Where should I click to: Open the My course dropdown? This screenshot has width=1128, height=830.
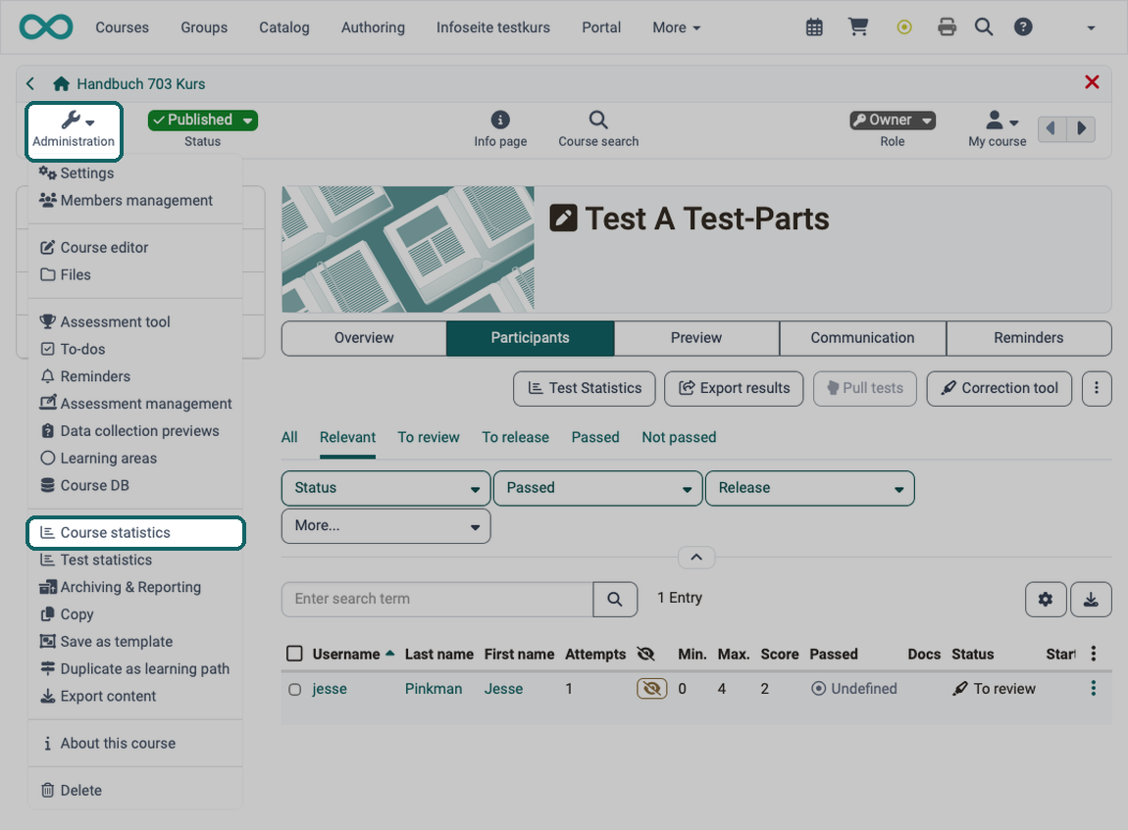coord(998,128)
